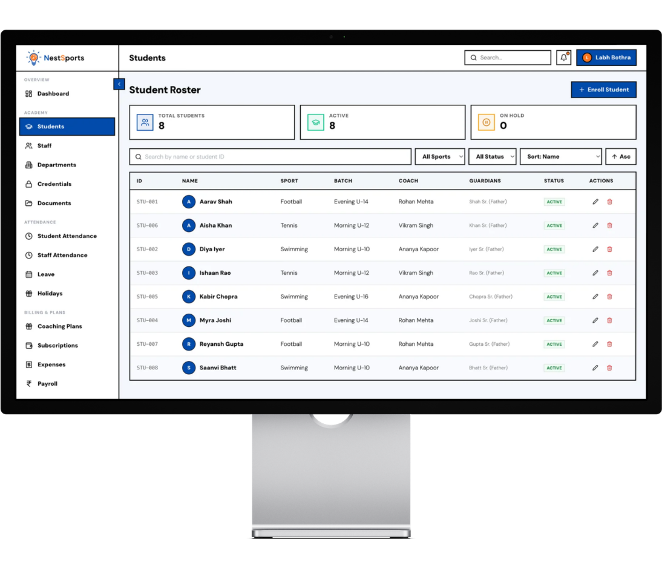Edit Kabir Chopra's record with pencil icon

(x=595, y=296)
